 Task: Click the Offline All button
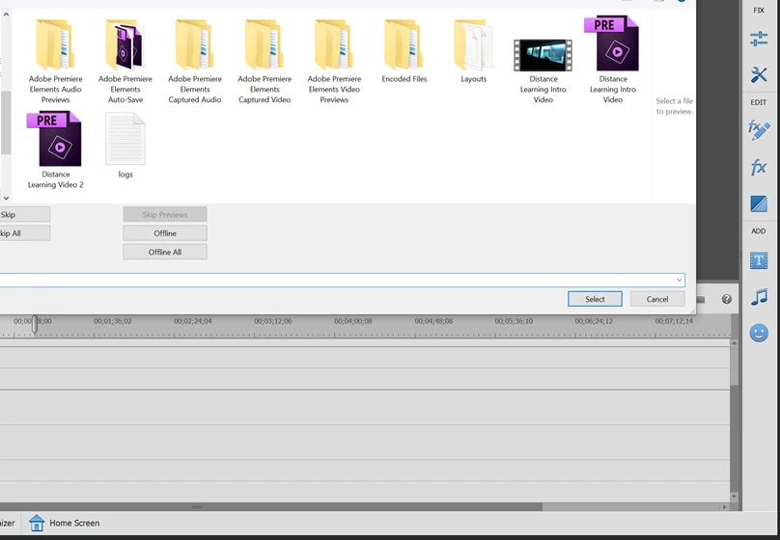coord(165,252)
